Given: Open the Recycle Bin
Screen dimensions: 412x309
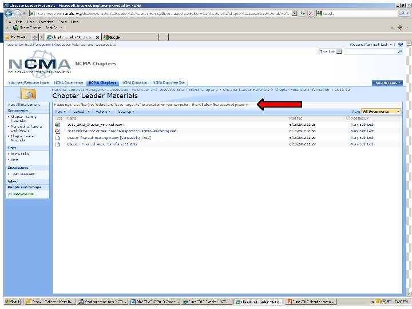Looking at the screenshot, I should pos(23,194).
